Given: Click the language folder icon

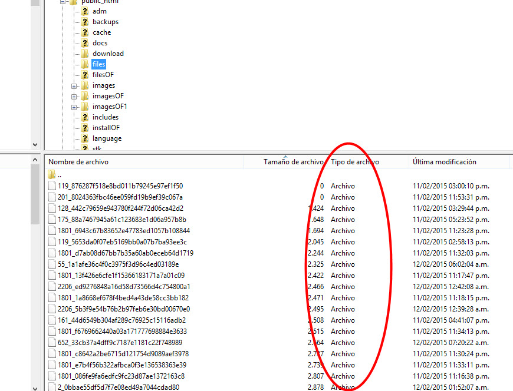Looking at the screenshot, I should click(x=85, y=138).
